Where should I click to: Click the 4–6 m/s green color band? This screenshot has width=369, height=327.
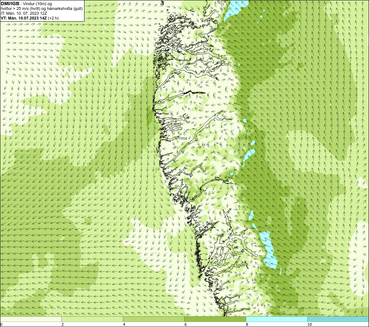point(154,319)
